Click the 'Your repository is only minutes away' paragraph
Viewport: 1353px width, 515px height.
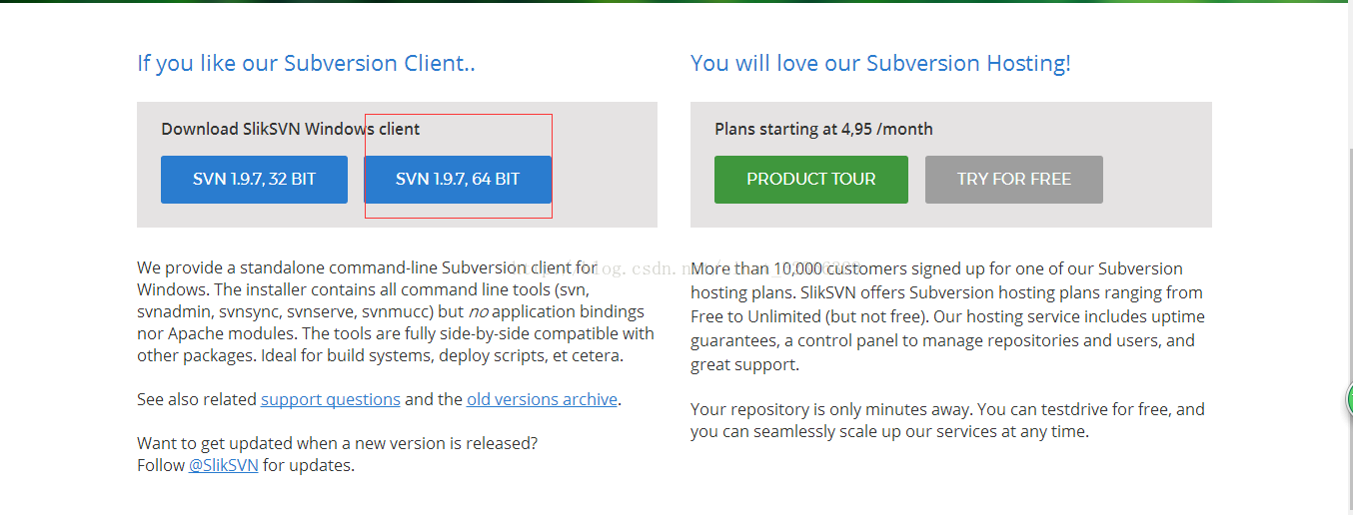point(947,420)
